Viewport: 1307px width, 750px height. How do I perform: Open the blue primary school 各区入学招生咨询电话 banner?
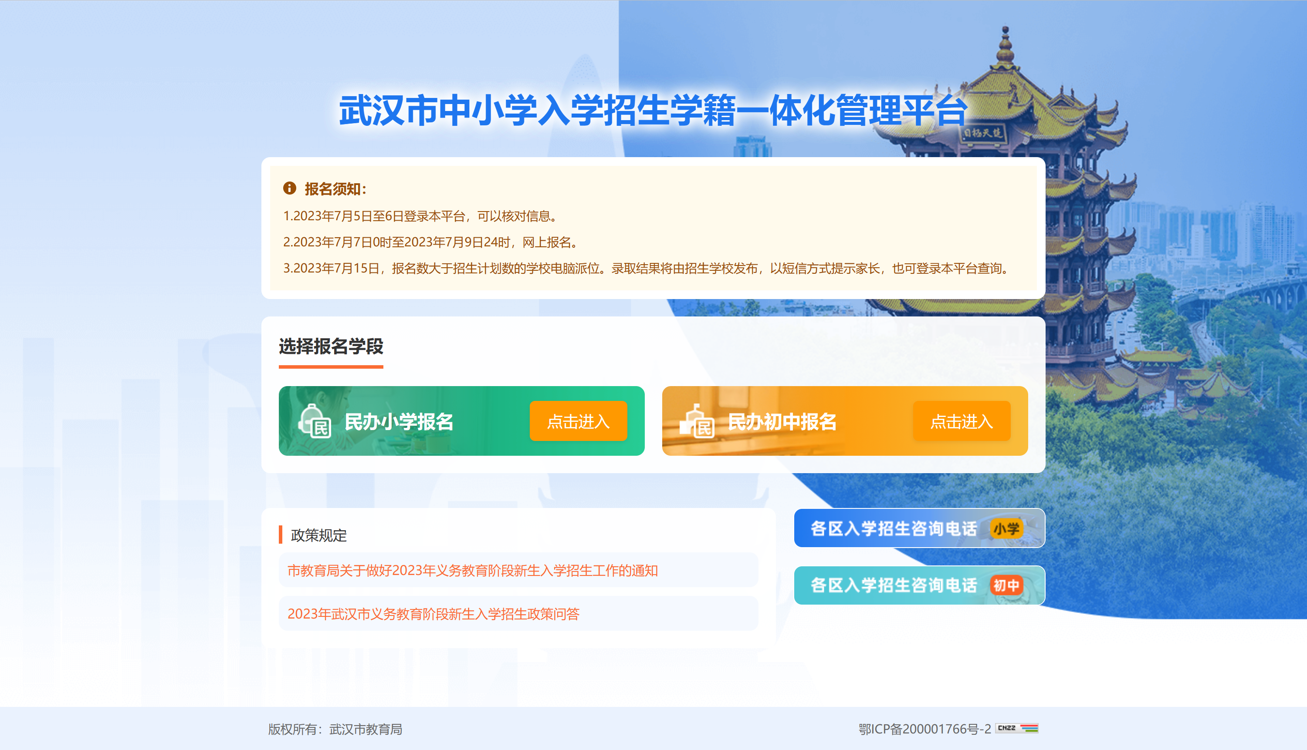(x=893, y=528)
